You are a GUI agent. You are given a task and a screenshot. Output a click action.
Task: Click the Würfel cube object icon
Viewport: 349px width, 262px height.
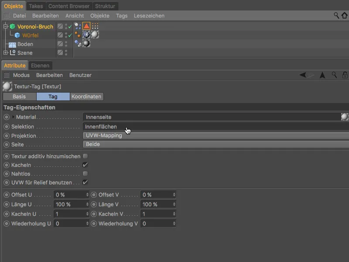pos(17,35)
